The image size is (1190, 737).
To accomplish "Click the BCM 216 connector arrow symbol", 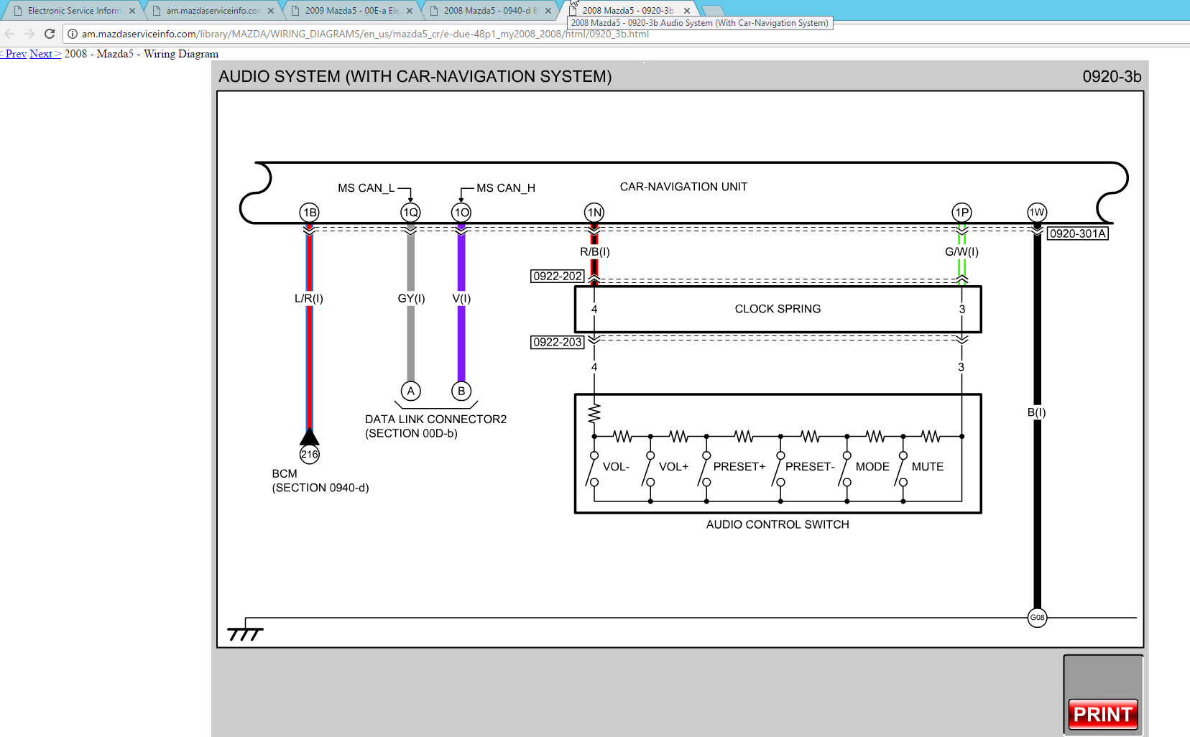I will click(x=309, y=437).
